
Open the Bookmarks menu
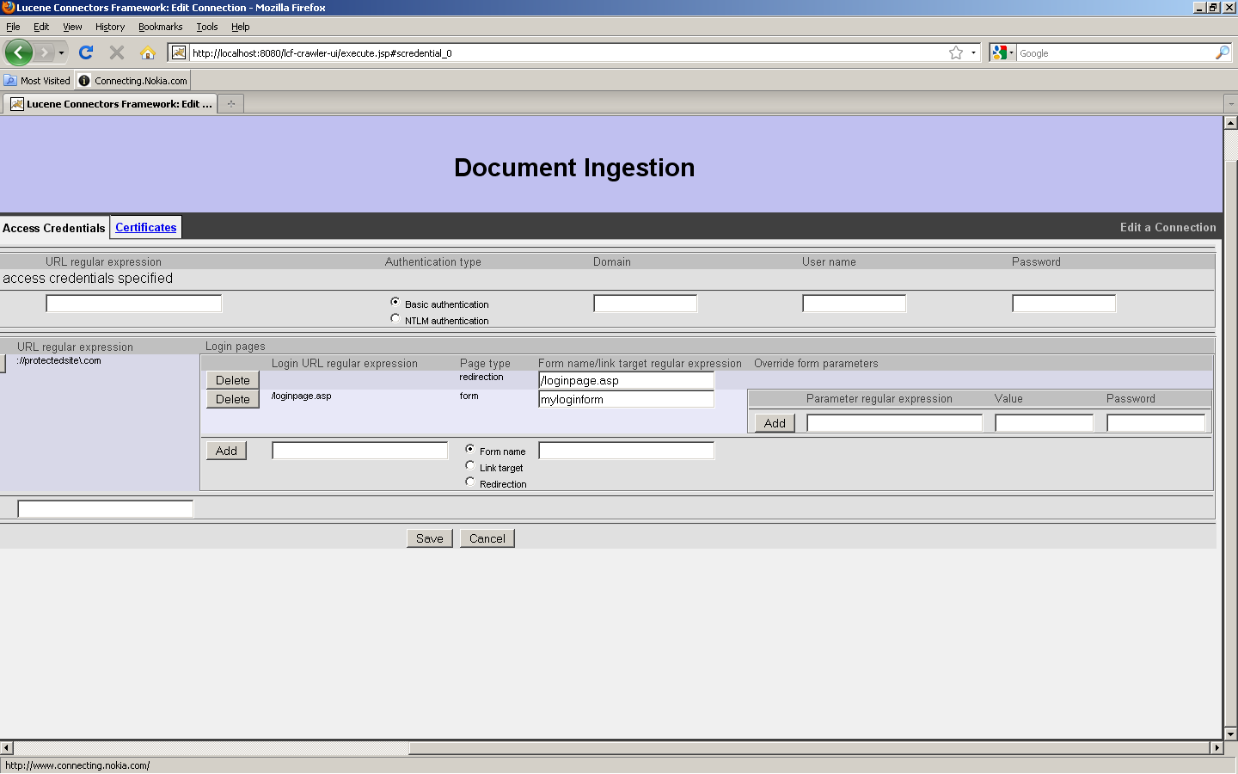160,27
